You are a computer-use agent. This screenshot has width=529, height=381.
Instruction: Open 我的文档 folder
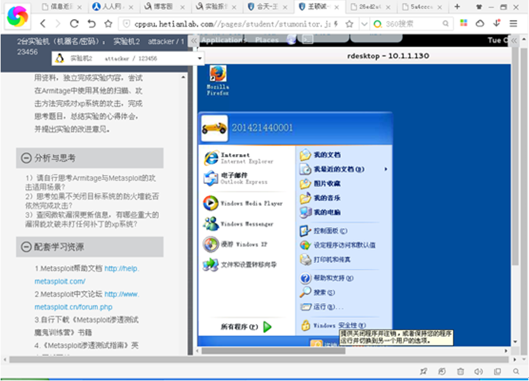pos(320,155)
